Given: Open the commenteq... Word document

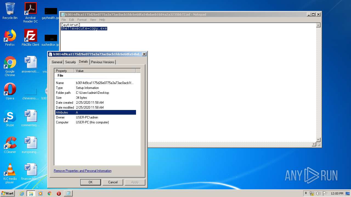Looking at the screenshot, I should (30, 118).
